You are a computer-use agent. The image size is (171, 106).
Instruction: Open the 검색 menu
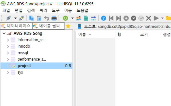point(31,11)
